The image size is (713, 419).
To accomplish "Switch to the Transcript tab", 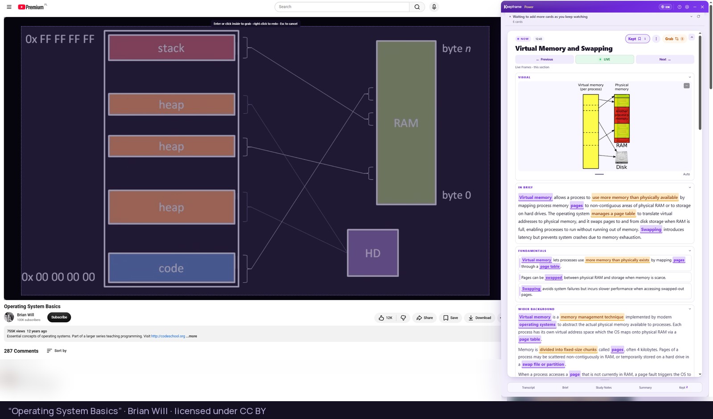I will 528,387.
